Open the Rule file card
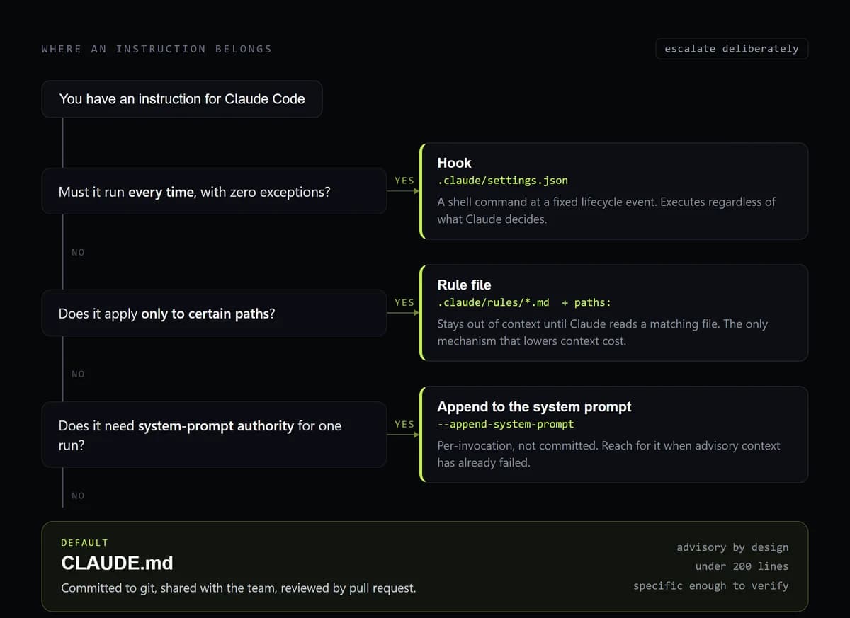 [x=614, y=313]
